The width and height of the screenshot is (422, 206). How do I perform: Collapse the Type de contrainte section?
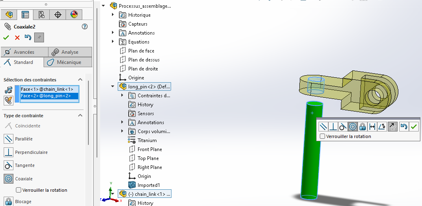[80, 115]
